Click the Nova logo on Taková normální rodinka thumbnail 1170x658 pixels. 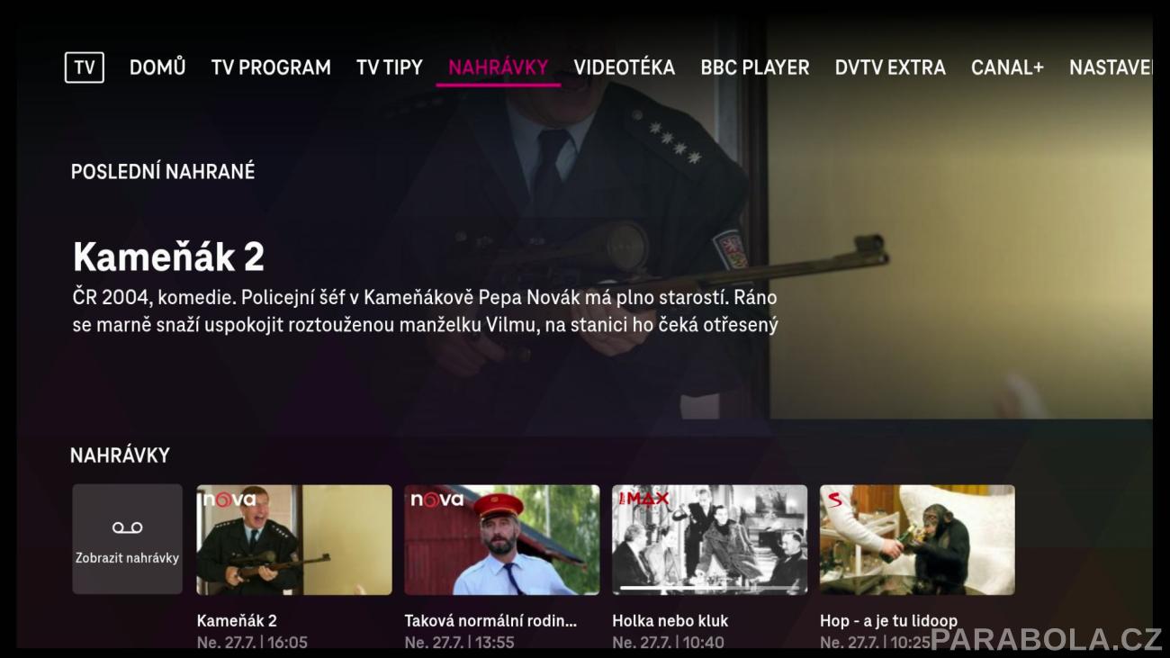pos(436,500)
